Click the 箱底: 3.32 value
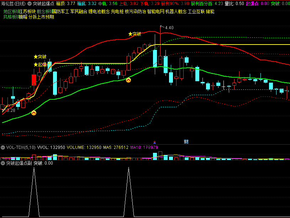The width and height of the screenshot is (290, 218). click(x=86, y=4)
